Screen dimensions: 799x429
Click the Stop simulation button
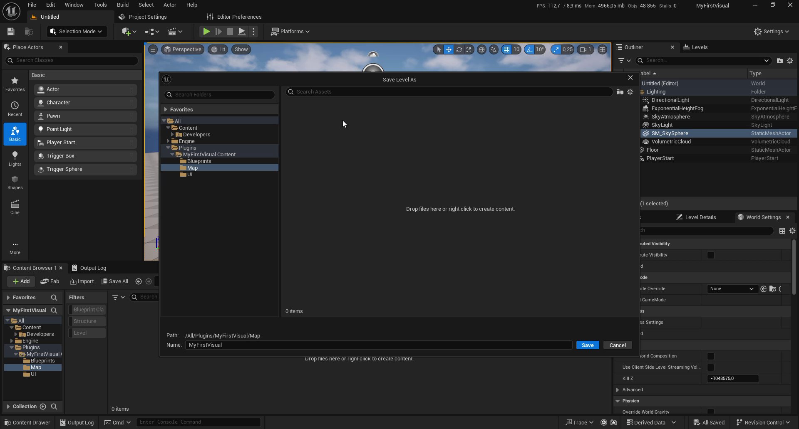pyautogui.click(x=230, y=32)
